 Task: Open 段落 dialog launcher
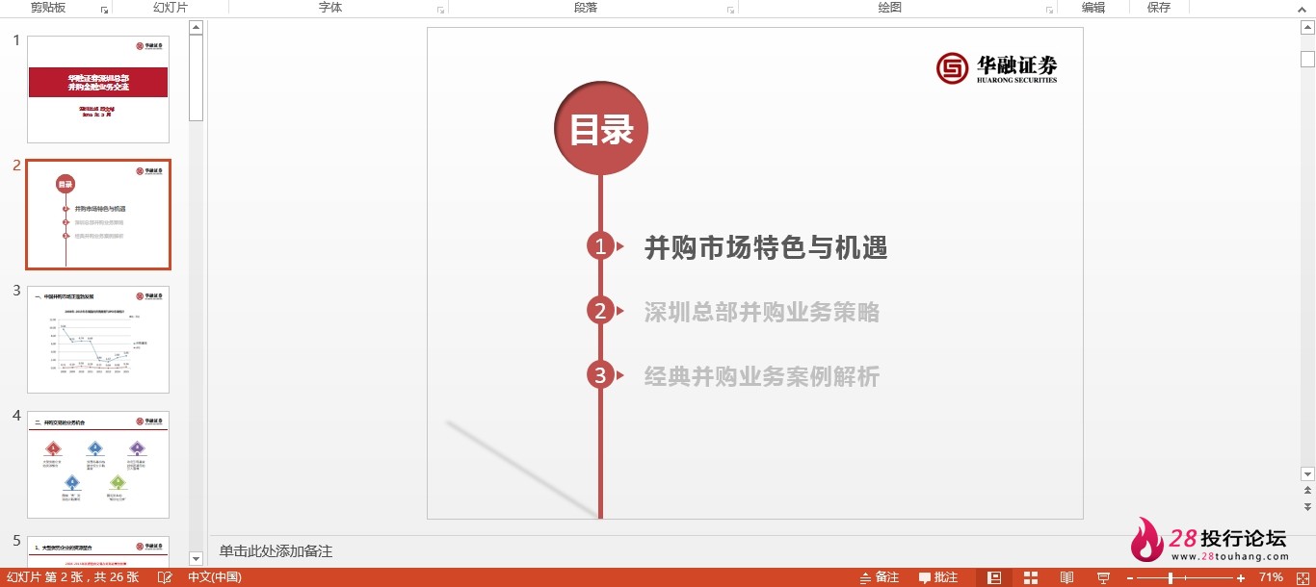pyautogui.click(x=730, y=10)
